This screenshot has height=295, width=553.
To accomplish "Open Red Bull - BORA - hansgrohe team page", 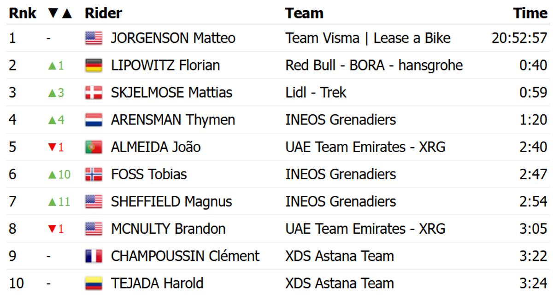I will coord(374,65).
